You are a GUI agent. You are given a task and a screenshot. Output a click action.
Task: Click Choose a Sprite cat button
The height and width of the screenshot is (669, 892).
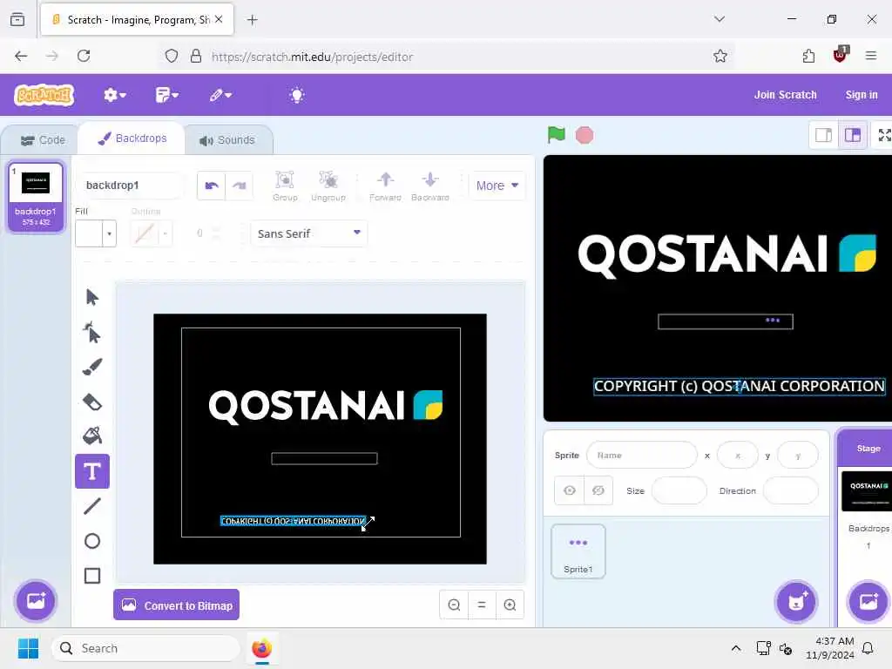click(796, 601)
